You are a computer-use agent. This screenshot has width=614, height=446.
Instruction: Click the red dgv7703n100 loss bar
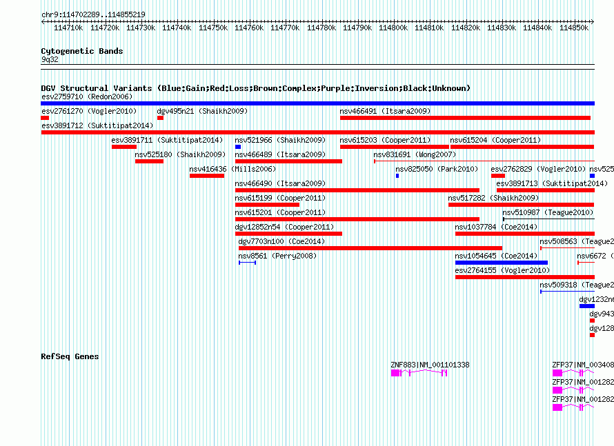(370, 248)
